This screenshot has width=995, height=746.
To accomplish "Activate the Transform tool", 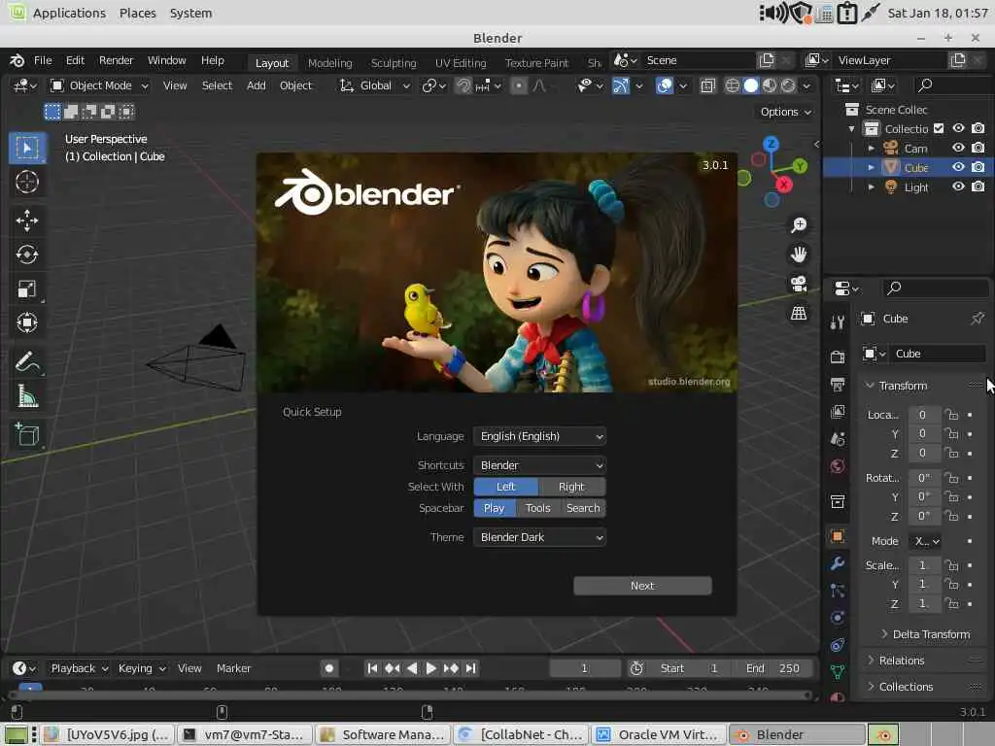I will tap(26, 322).
